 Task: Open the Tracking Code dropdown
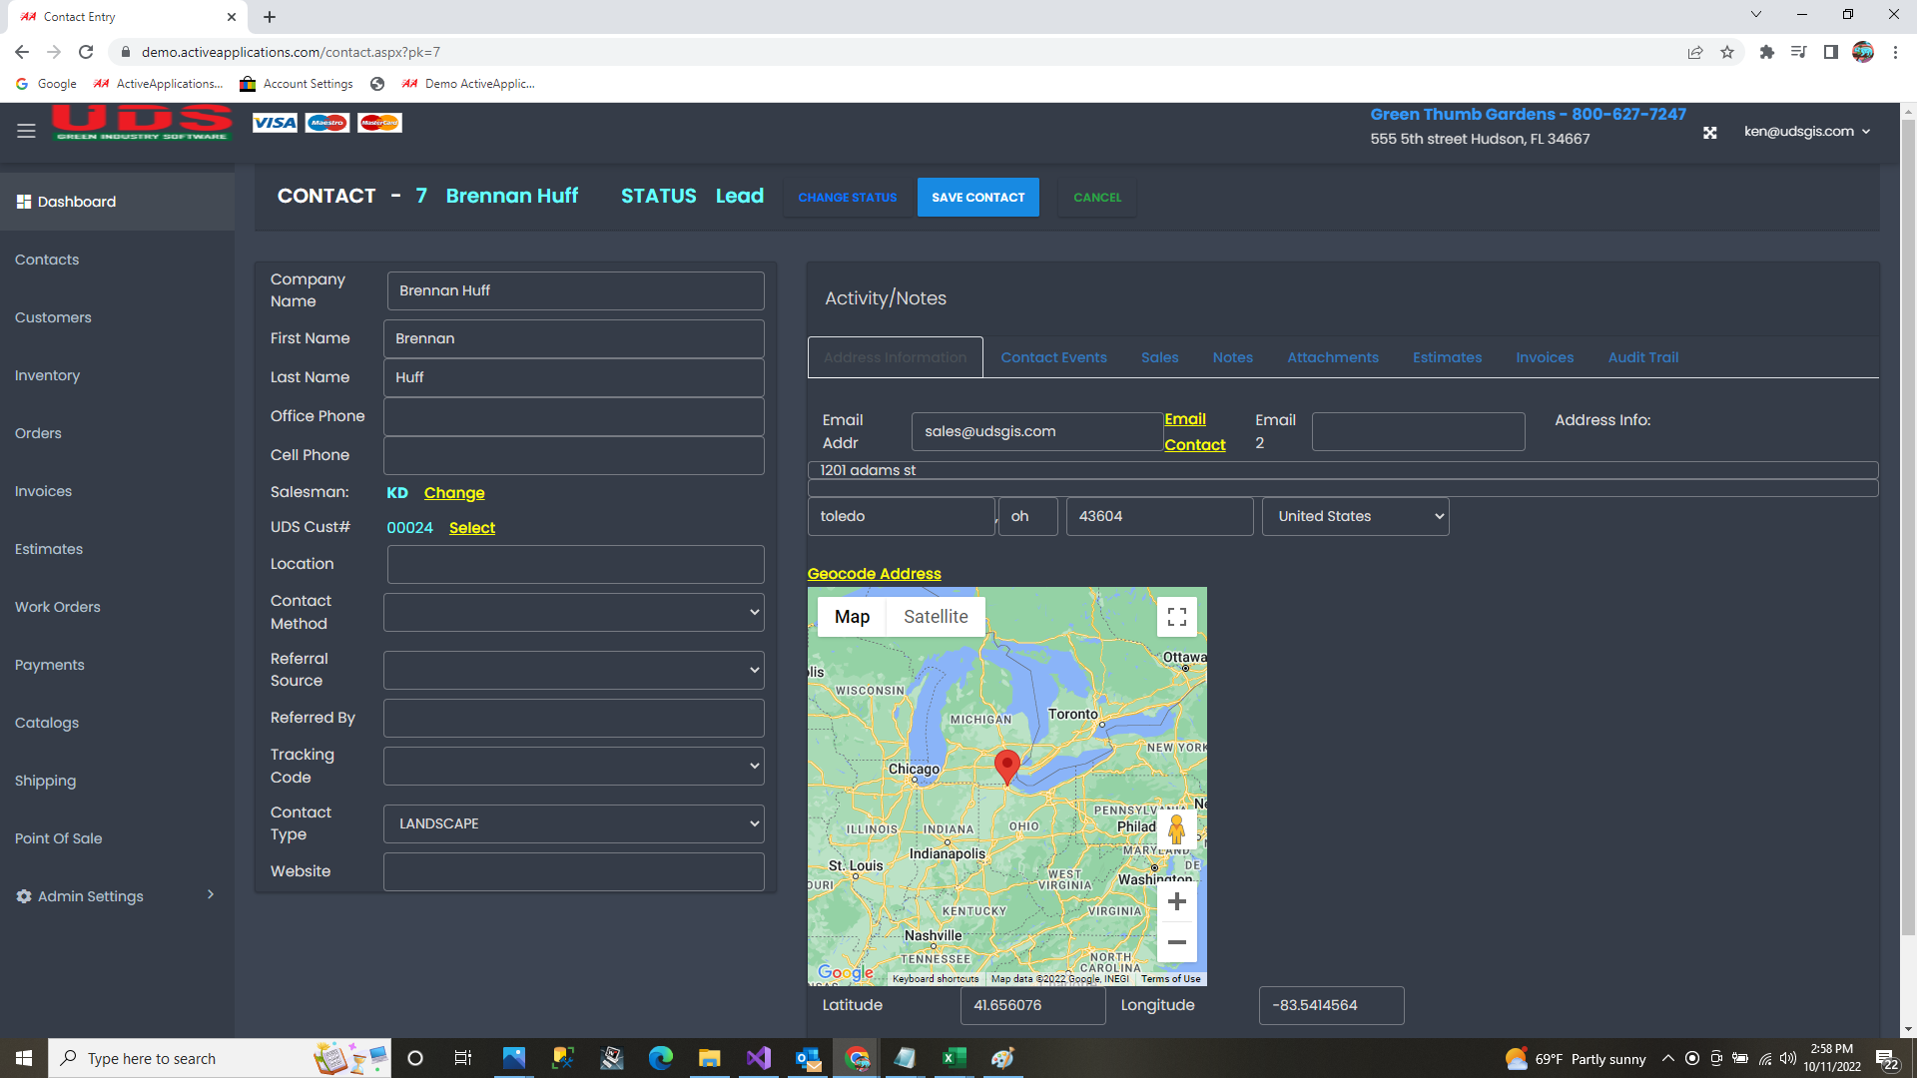[x=574, y=766]
